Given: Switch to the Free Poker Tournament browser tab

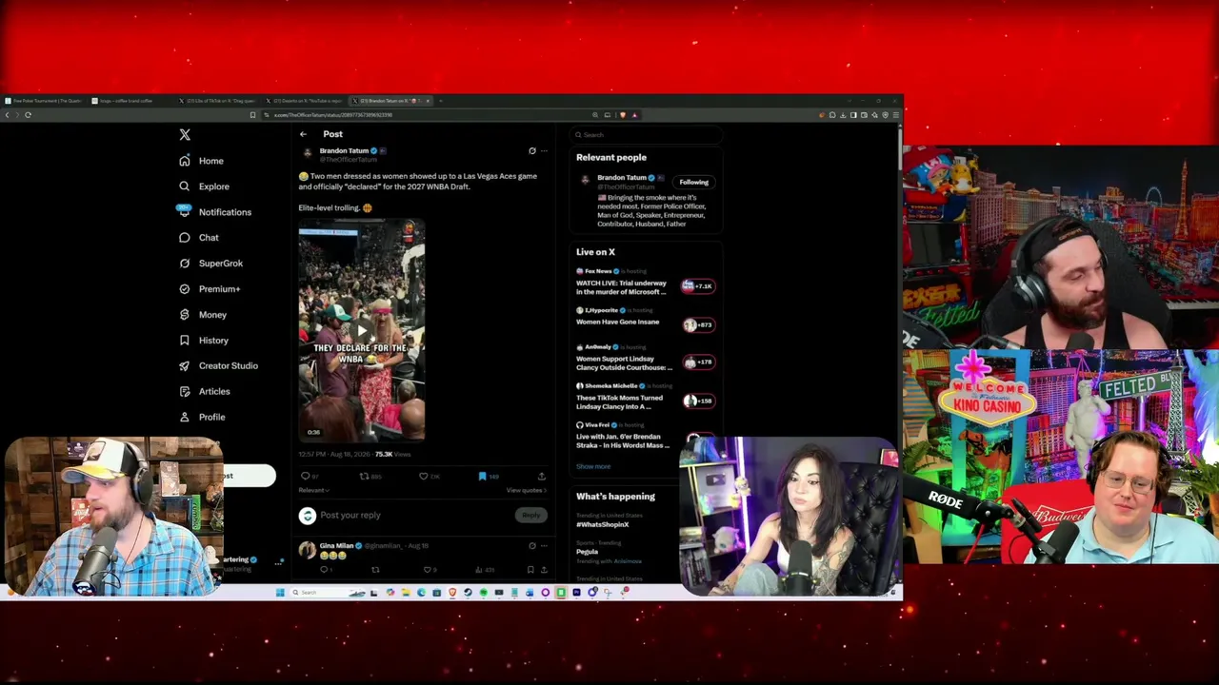Looking at the screenshot, I should [44, 101].
